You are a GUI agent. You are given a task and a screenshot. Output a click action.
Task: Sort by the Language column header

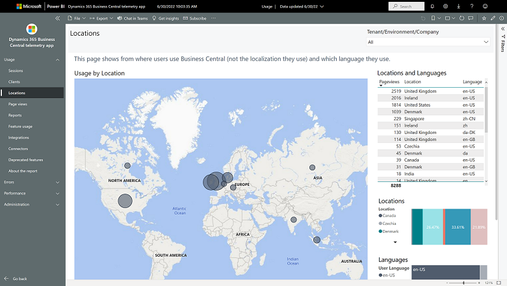click(x=472, y=82)
